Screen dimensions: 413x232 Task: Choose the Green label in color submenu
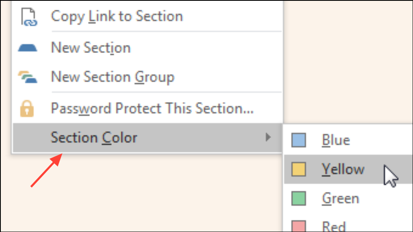(340, 198)
